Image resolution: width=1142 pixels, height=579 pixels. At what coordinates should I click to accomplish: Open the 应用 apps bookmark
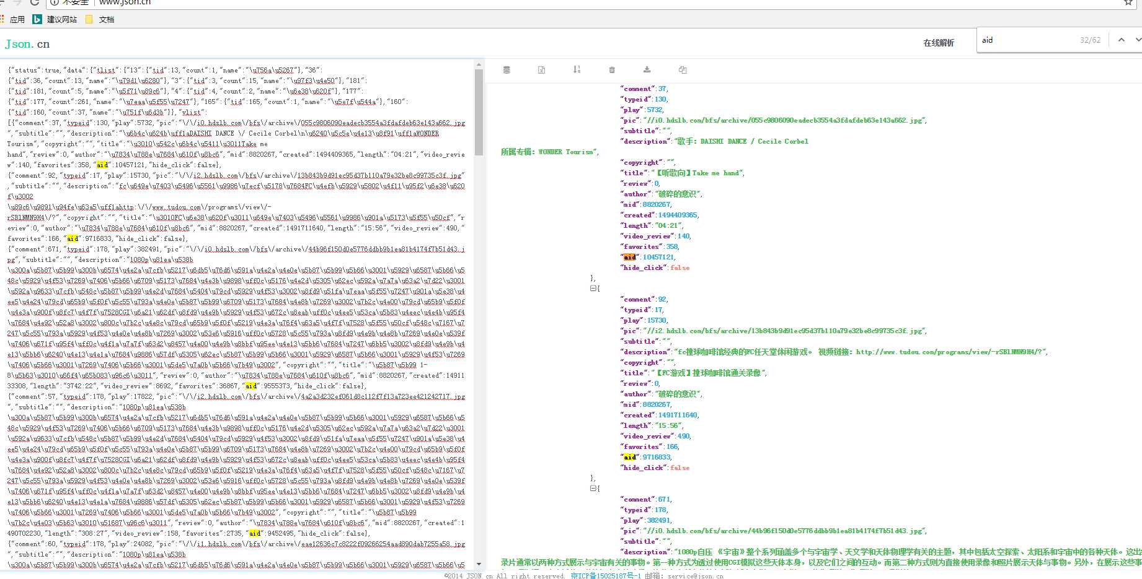click(12, 19)
